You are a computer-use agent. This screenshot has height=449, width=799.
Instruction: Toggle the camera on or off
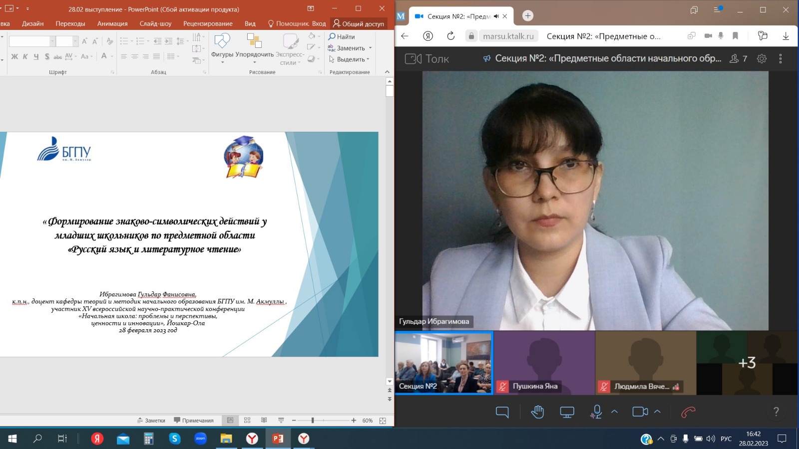pyautogui.click(x=640, y=412)
